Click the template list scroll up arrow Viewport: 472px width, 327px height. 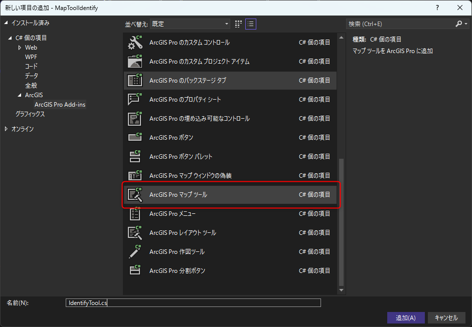(341, 38)
